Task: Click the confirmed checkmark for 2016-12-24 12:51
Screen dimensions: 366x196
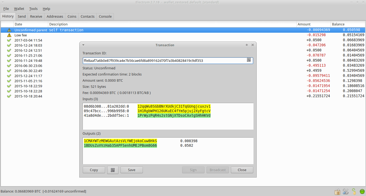Action: [x=9, y=50]
